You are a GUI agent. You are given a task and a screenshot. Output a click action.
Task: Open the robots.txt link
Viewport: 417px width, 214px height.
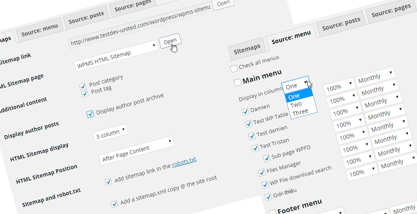[x=184, y=160]
